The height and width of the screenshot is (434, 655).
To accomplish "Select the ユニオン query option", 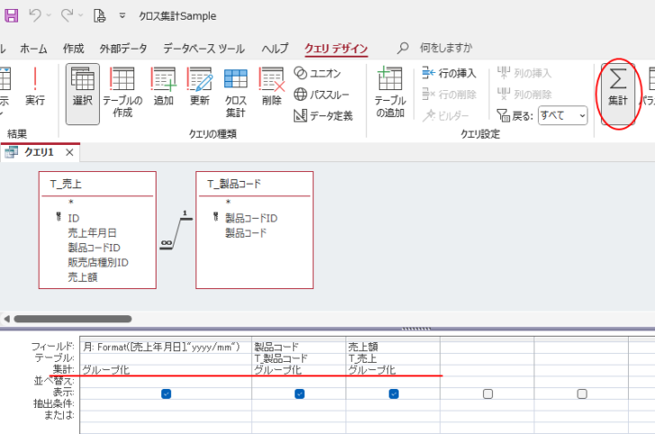I will [x=318, y=73].
